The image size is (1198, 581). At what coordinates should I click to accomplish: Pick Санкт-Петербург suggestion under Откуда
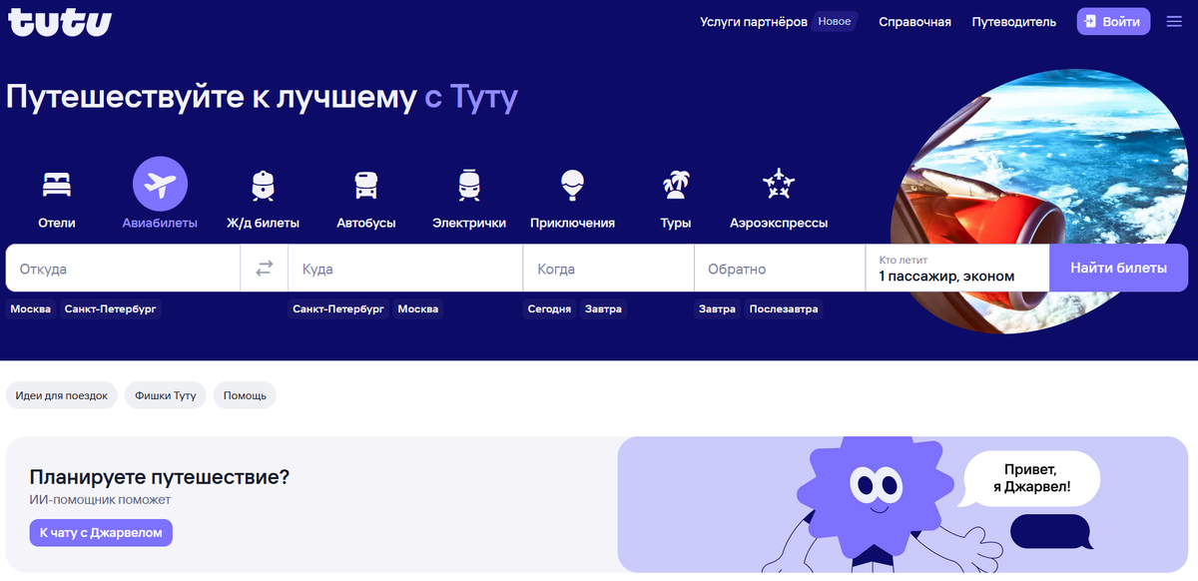pyautogui.click(x=110, y=309)
